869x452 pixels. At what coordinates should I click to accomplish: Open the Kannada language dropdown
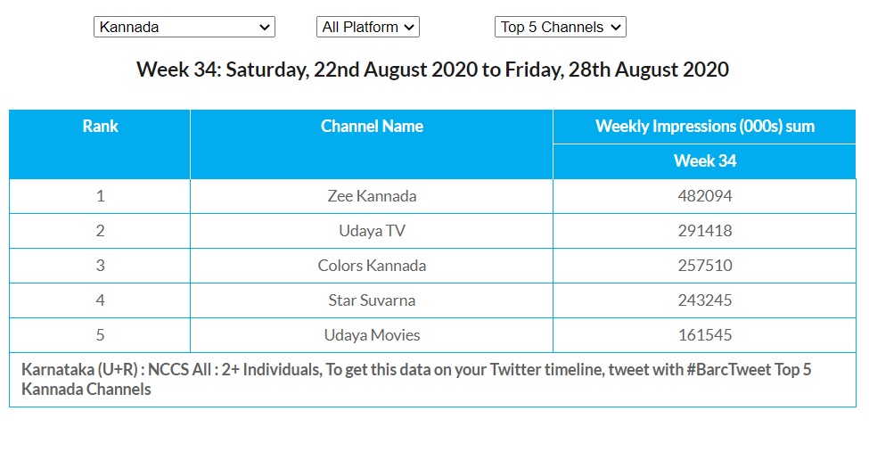pyautogui.click(x=184, y=28)
